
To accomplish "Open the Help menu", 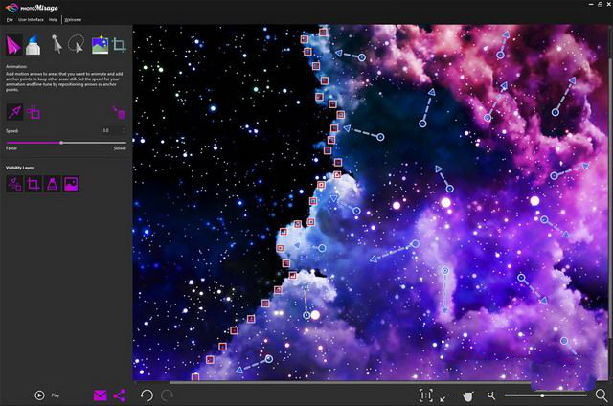I will click(54, 19).
